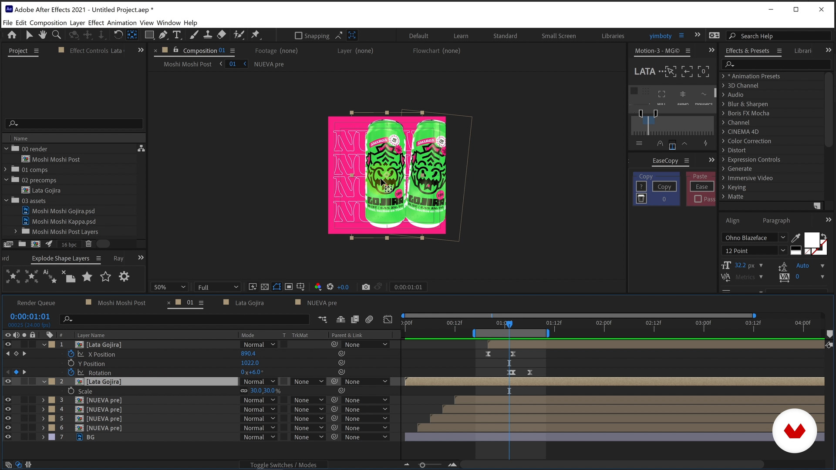
Task: Click the Search Help field
Action: pos(779,36)
